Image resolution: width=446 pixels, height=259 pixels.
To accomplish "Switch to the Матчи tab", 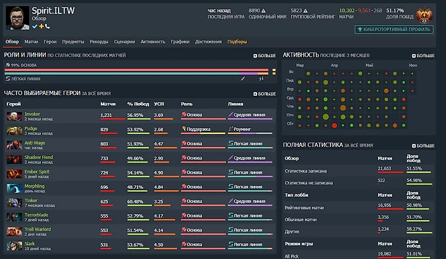I will tap(31, 42).
